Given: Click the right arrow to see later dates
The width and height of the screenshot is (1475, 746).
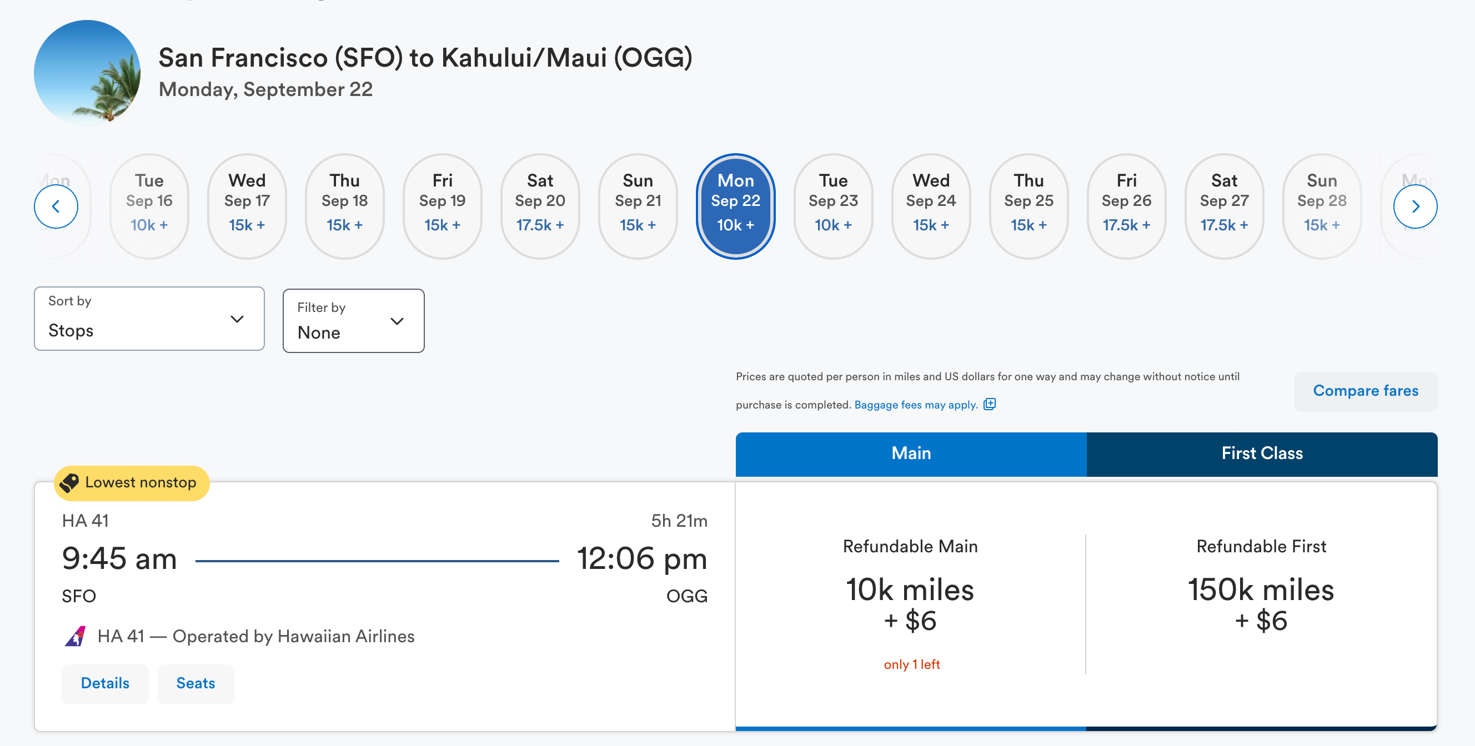Looking at the screenshot, I should point(1416,206).
